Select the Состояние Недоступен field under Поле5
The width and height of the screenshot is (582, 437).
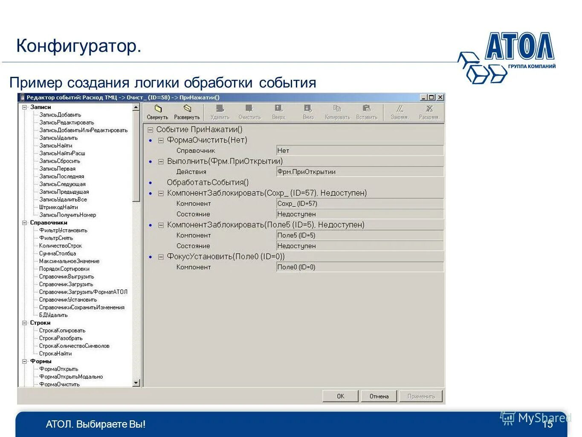point(360,246)
